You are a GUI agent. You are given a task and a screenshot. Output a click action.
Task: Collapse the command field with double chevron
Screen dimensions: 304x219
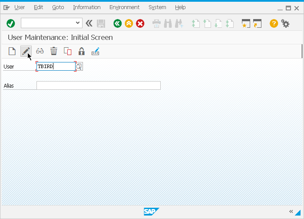pyautogui.click(x=89, y=23)
